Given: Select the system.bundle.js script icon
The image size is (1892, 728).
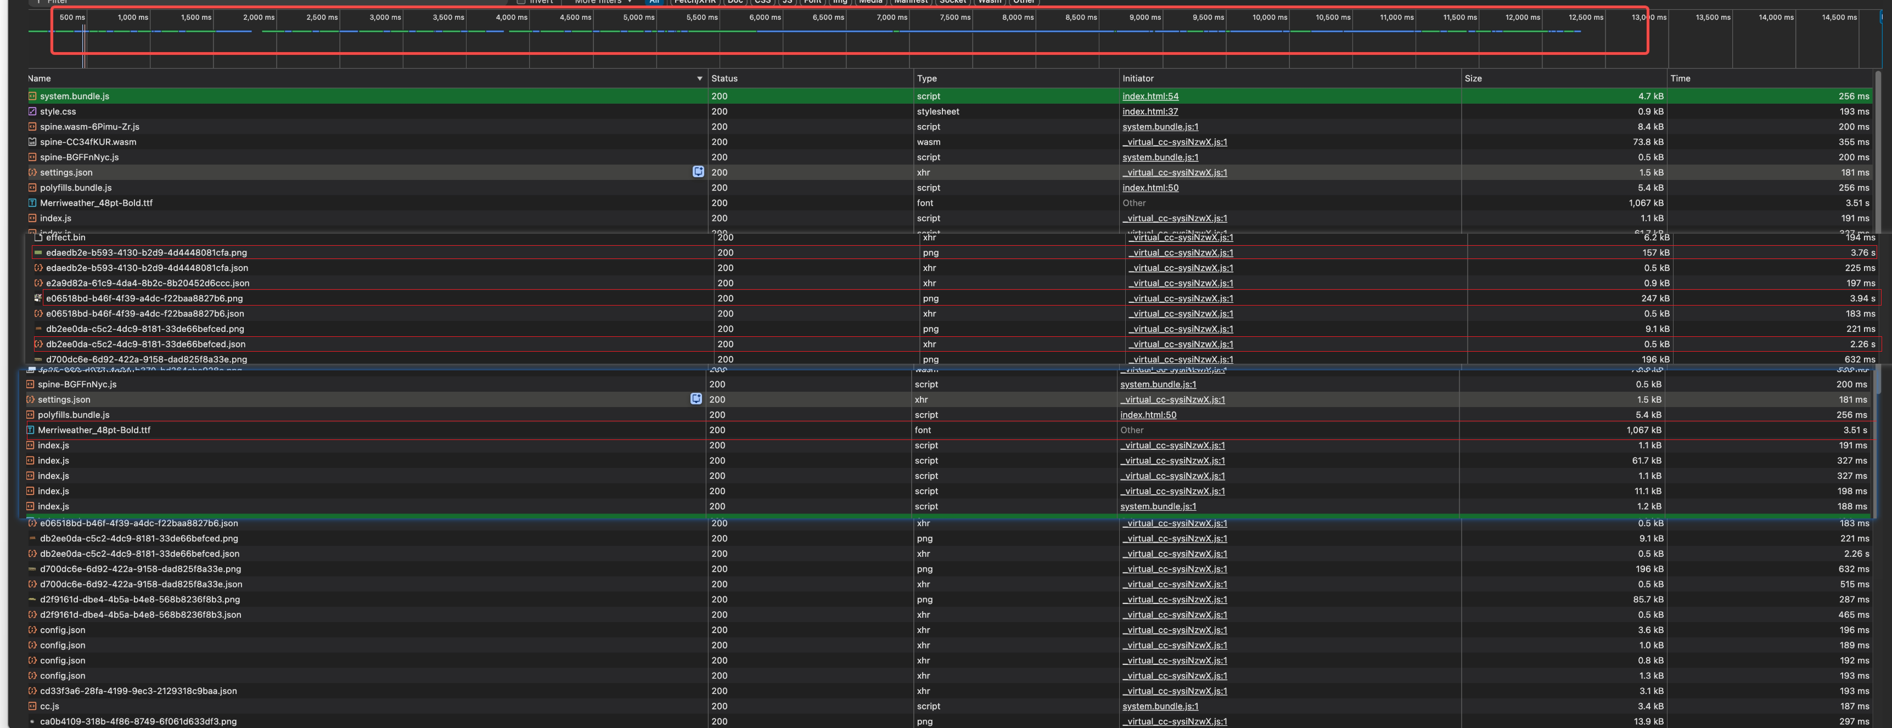Looking at the screenshot, I should coord(32,96).
